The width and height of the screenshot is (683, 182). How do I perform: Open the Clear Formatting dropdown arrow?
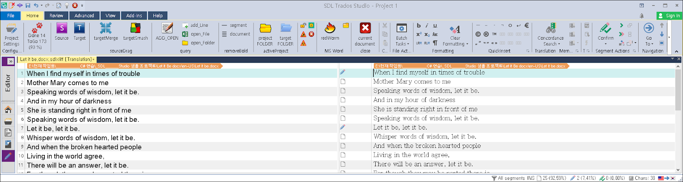point(467,44)
